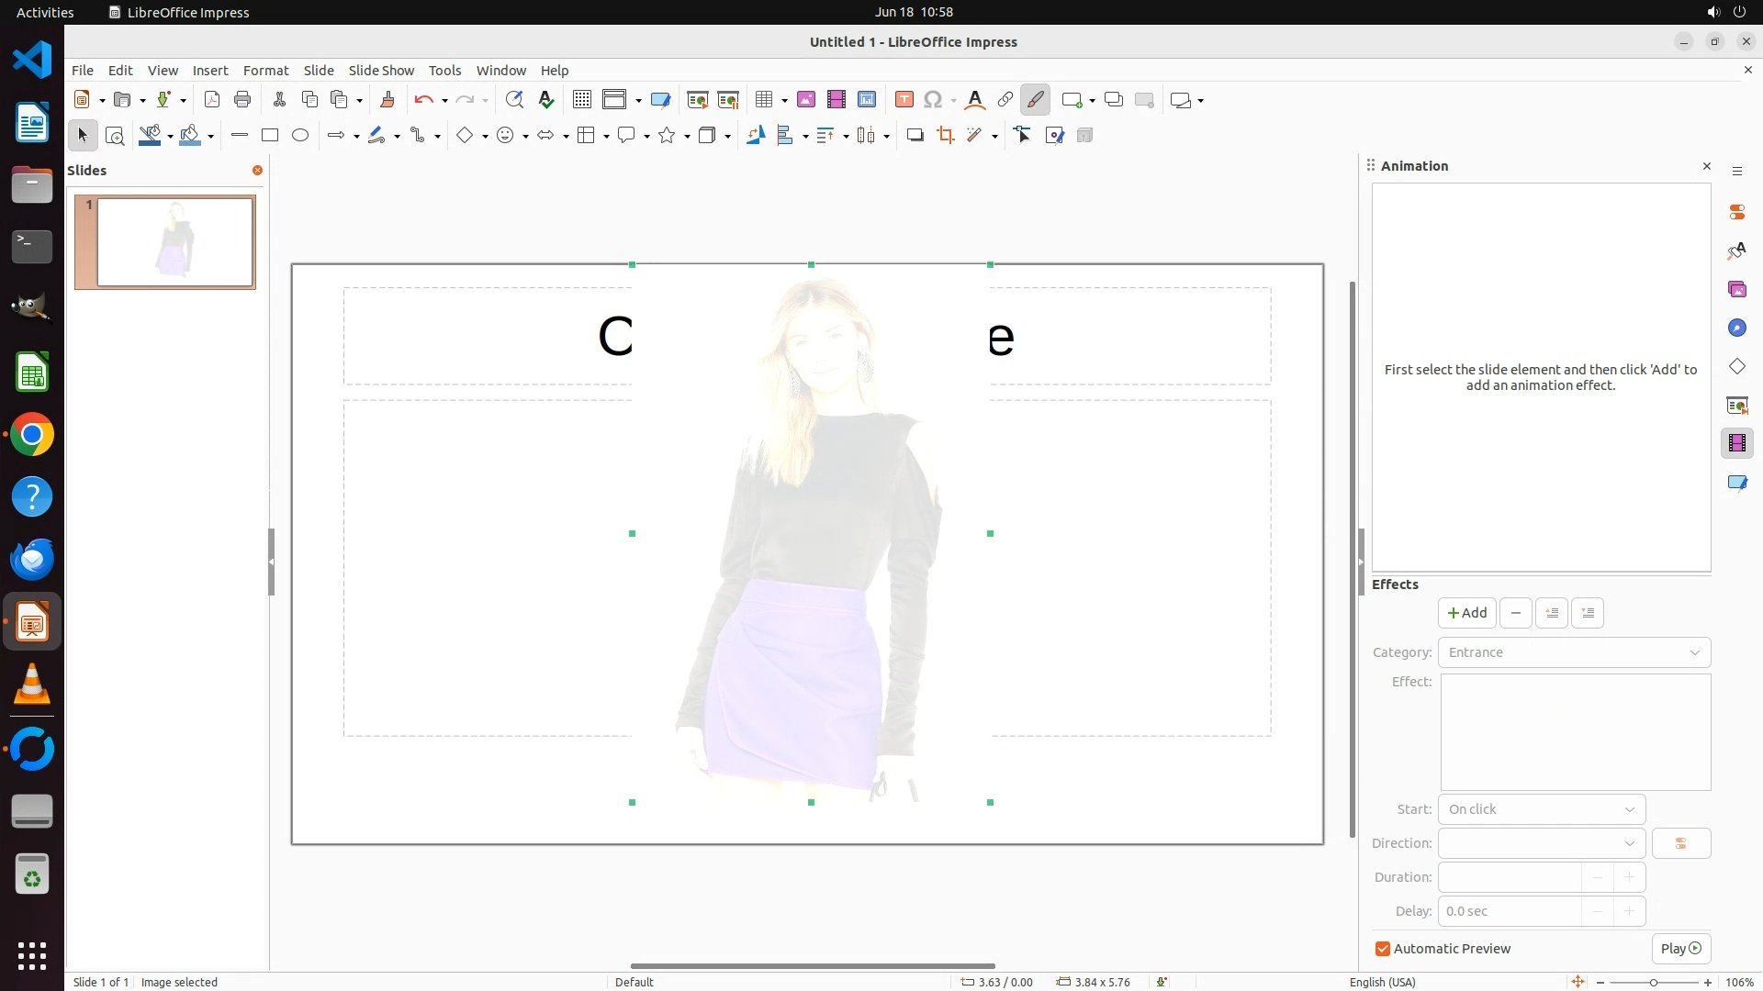Click the Insert Image toolbar icon
This screenshot has height=991, width=1763.
[805, 100]
